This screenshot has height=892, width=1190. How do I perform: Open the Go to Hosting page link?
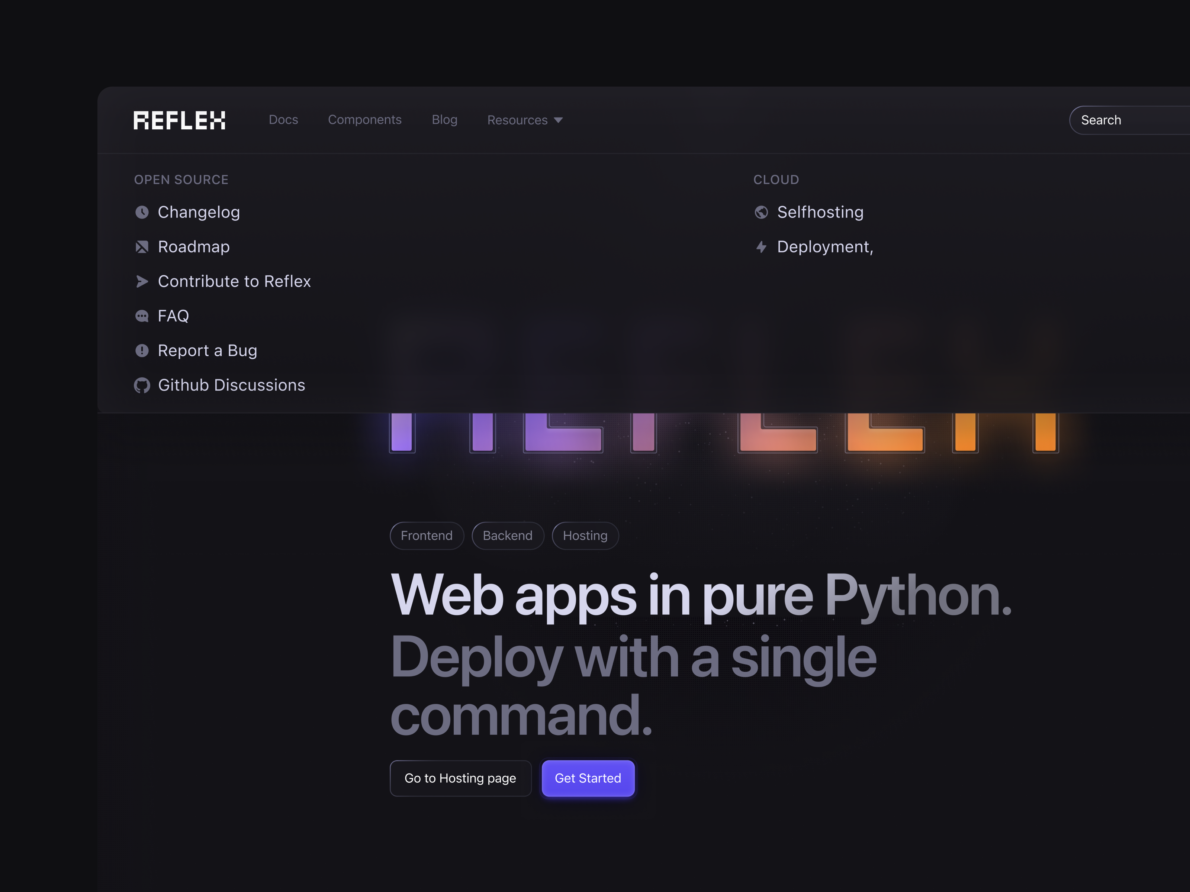(460, 778)
